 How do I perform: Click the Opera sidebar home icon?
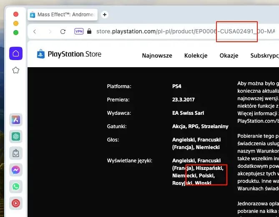(x=16, y=53)
